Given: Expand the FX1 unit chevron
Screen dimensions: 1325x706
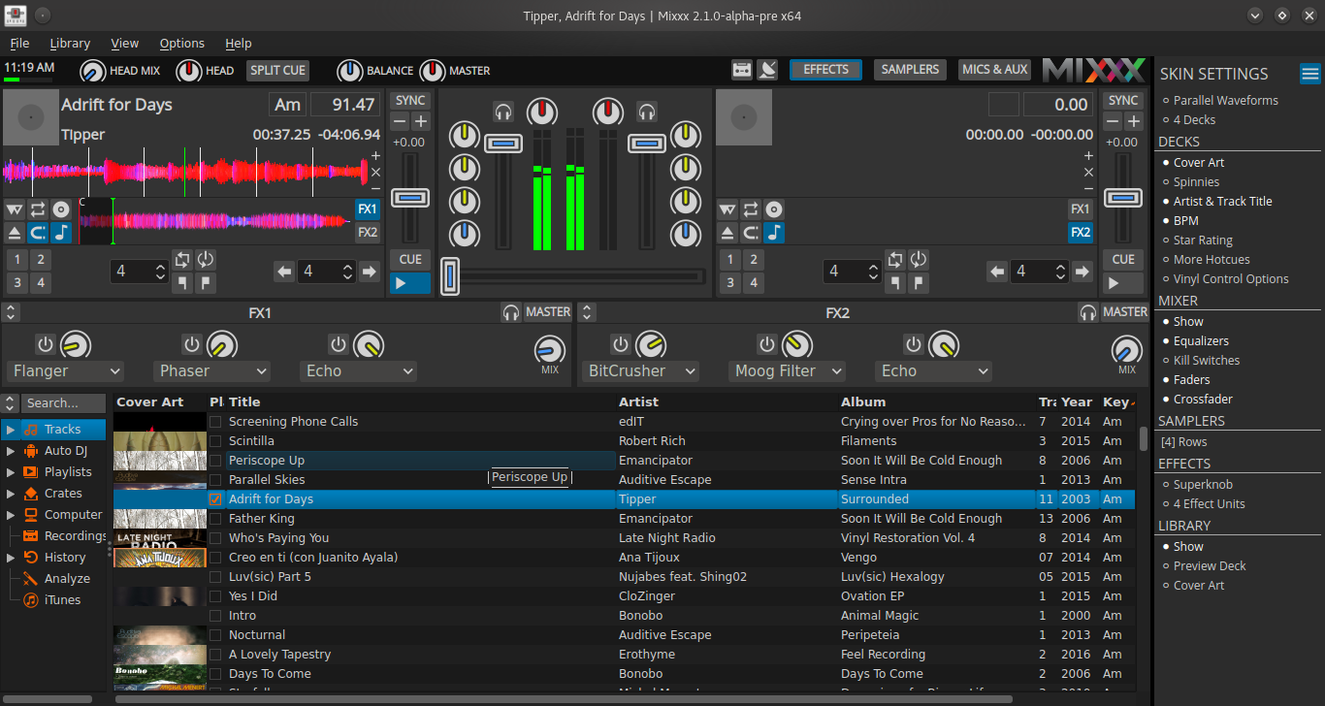Looking at the screenshot, I should (x=11, y=312).
